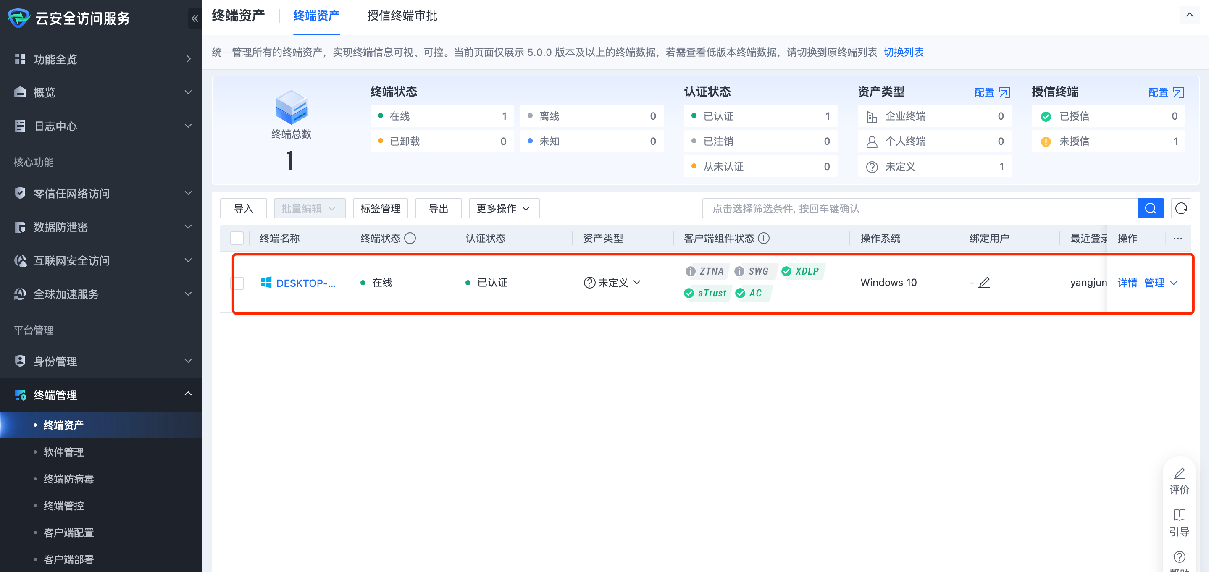
Task: Switch to 授信终端审批 tab
Action: (402, 16)
